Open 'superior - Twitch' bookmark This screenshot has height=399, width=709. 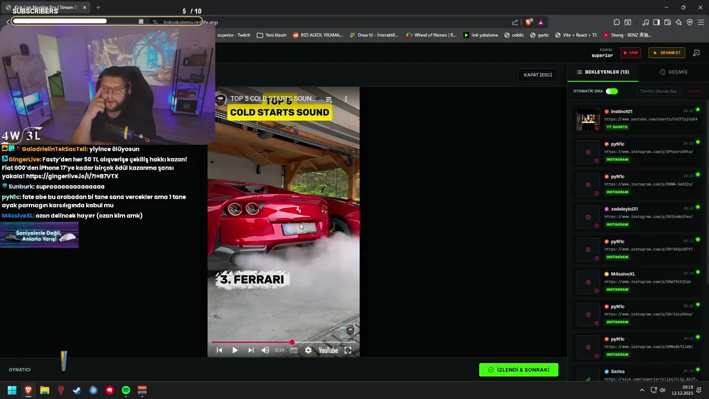click(233, 35)
